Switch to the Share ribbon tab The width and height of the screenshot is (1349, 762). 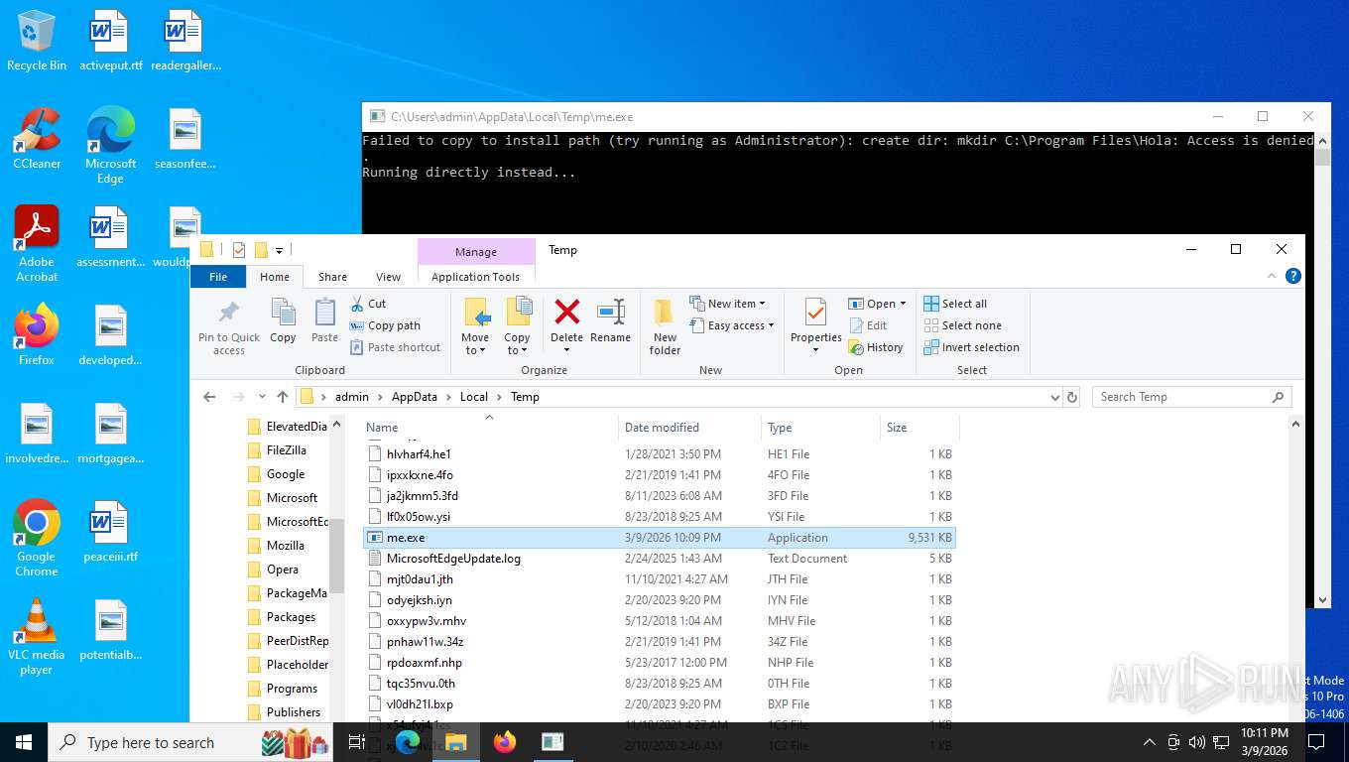[332, 277]
